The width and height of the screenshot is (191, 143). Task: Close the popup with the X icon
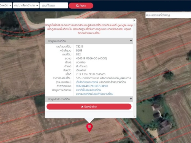134,20
